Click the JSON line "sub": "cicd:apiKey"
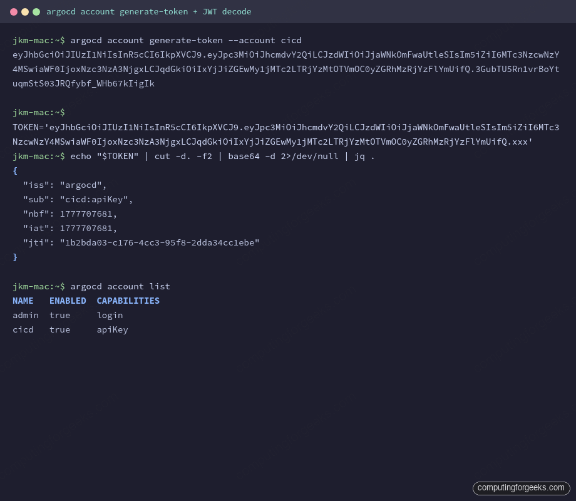Image resolution: width=576 pixels, height=501 pixels. 78,200
